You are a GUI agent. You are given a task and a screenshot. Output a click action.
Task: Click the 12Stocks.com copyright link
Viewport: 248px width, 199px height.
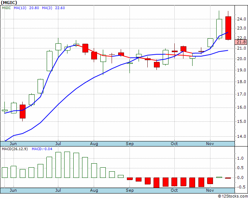point(233,196)
